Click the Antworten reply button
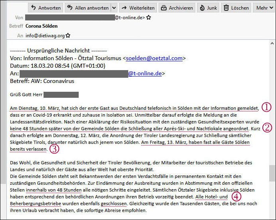This screenshot has width=276, height=220. click(45, 8)
